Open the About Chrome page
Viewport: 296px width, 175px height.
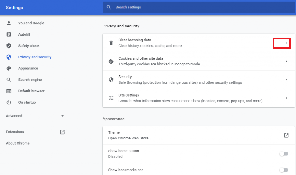click(x=18, y=143)
